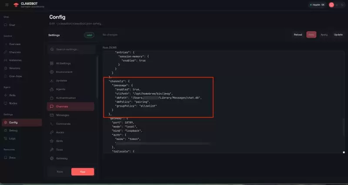
Task: Toggle the hamburger sidebar menu icon
Action: coord(7,5)
